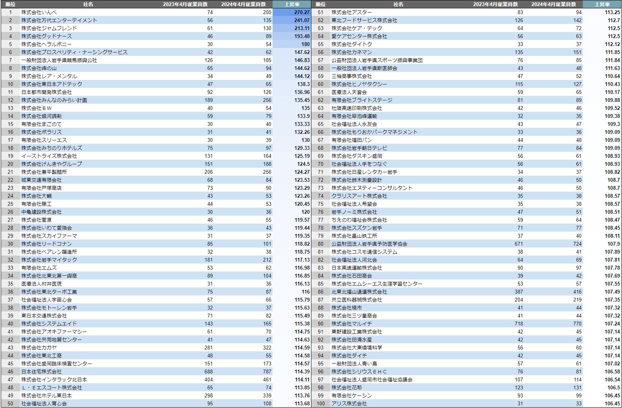The height and width of the screenshot is (408, 622).
Task: Click 株式会社ポラリス name
Action: click(41, 132)
